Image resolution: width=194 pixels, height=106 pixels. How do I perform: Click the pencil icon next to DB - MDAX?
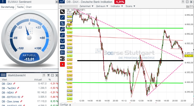coord(16,92)
